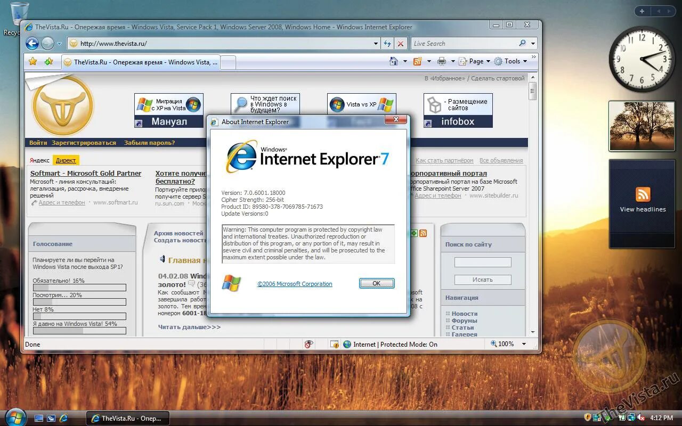Click the Читать дальше>>> link
The width and height of the screenshot is (682, 426).
[189, 327]
